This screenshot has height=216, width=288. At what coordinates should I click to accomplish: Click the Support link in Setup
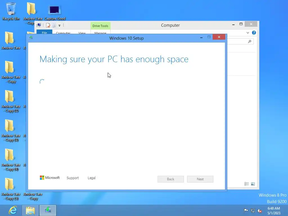[x=73, y=178]
